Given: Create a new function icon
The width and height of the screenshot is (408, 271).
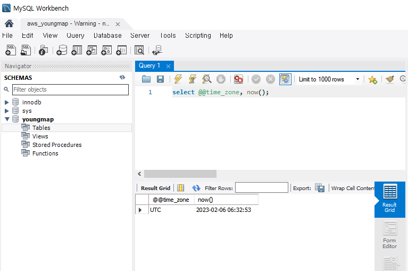Looking at the screenshot, I should coord(121,50).
